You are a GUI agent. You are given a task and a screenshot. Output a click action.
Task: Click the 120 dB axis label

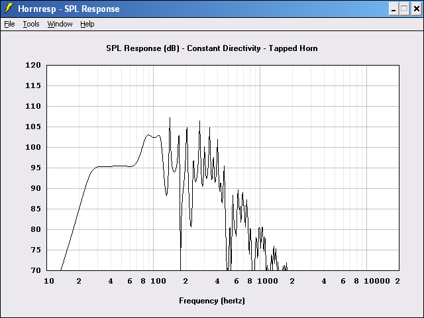point(33,65)
